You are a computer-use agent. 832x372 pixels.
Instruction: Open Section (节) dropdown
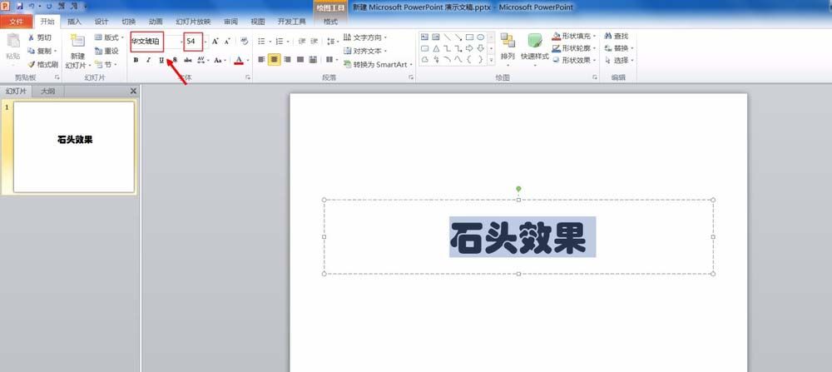pyautogui.click(x=106, y=64)
